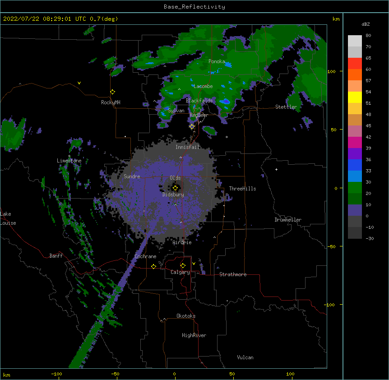
Task: Click the Didsbury town label
Action: coord(173,195)
